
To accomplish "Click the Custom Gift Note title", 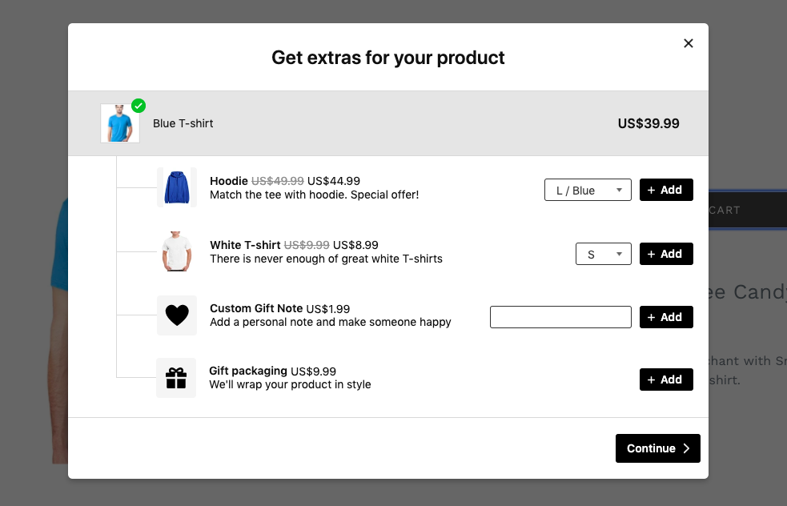I will point(256,309).
